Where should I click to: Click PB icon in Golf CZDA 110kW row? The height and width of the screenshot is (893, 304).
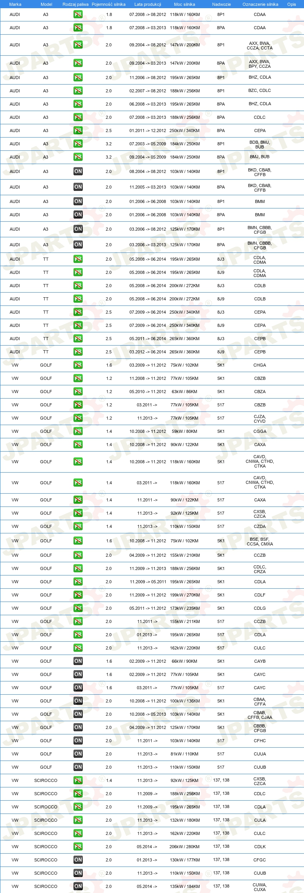pos(78,526)
